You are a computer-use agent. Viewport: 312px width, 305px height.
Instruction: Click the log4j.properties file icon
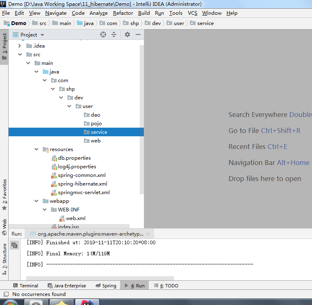point(54,167)
